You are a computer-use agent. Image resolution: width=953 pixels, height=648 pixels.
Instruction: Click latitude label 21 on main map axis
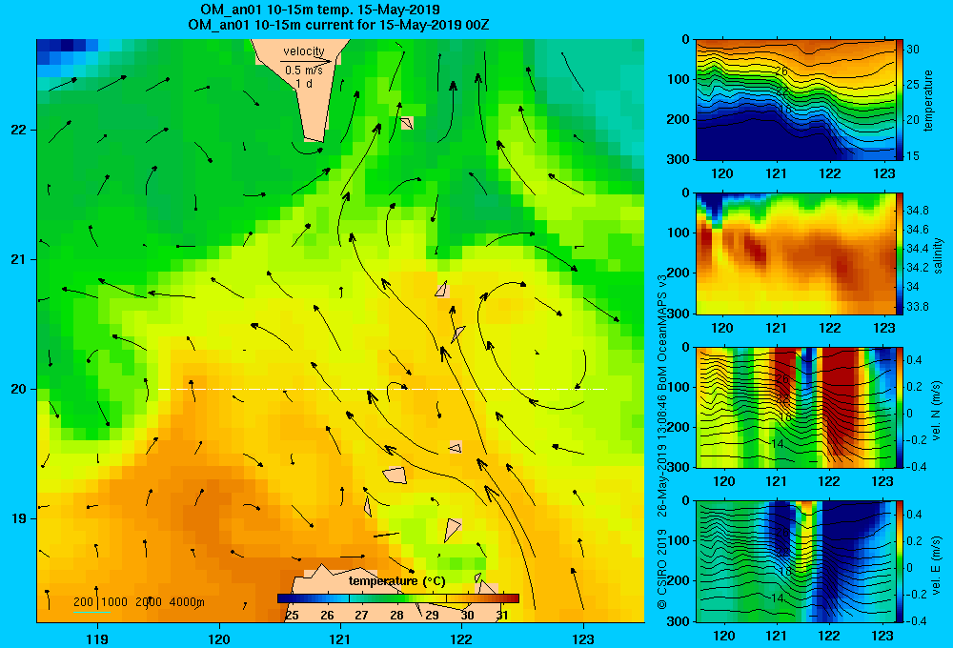[x=19, y=259]
